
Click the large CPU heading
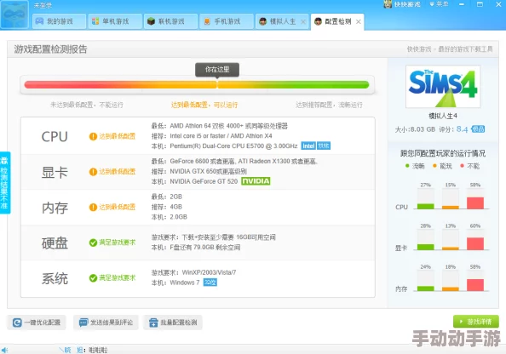click(55, 137)
